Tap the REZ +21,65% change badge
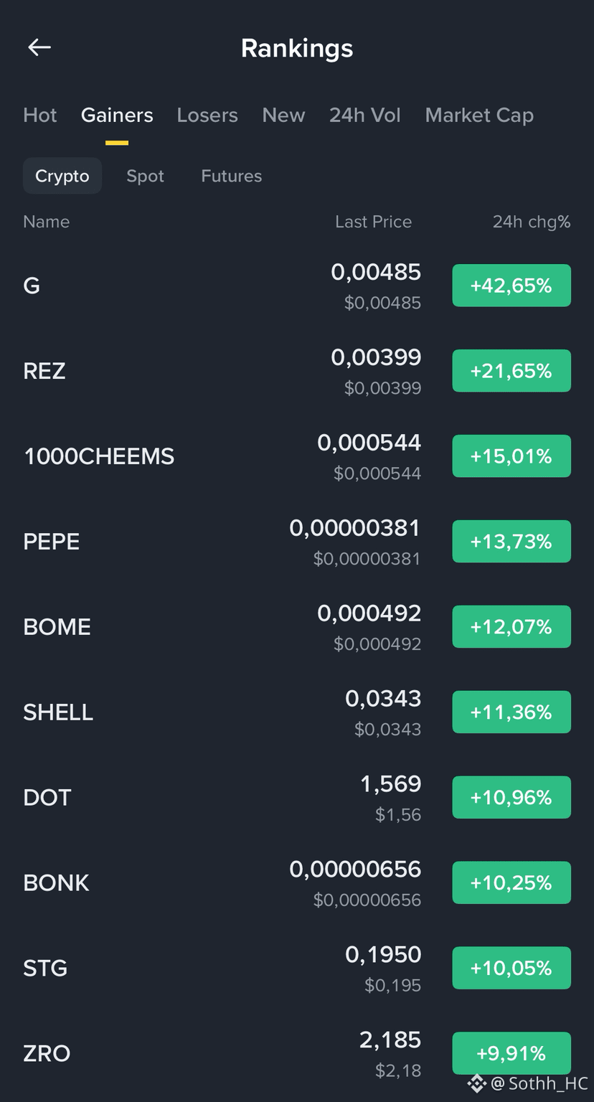 511,371
